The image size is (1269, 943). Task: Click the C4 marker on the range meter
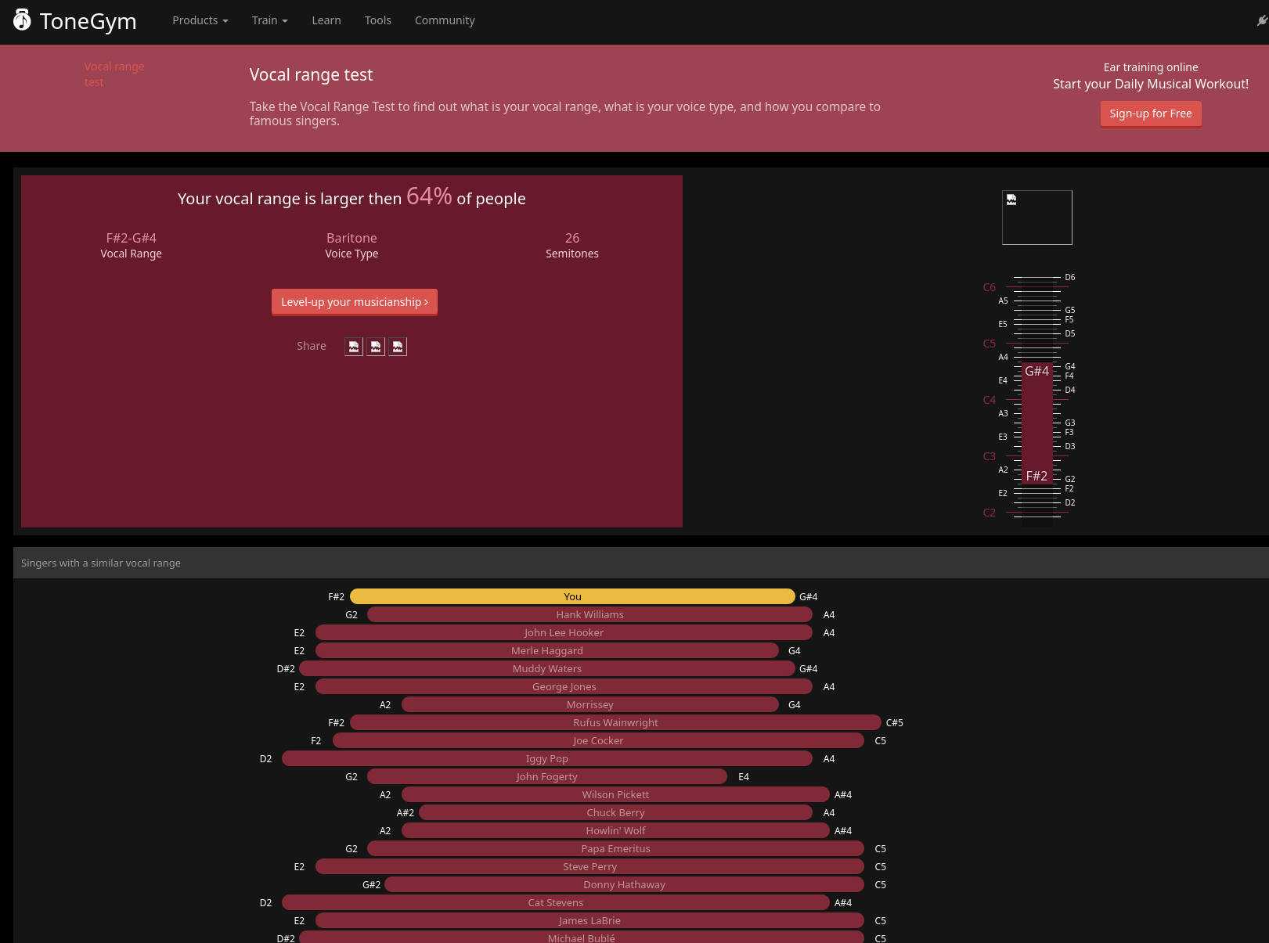[x=990, y=400]
